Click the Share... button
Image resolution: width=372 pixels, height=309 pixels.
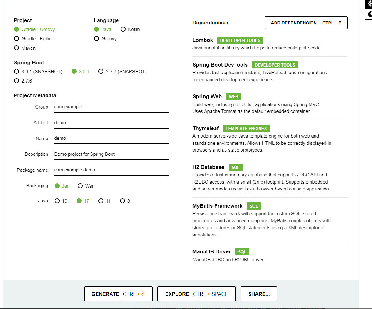tap(259, 294)
